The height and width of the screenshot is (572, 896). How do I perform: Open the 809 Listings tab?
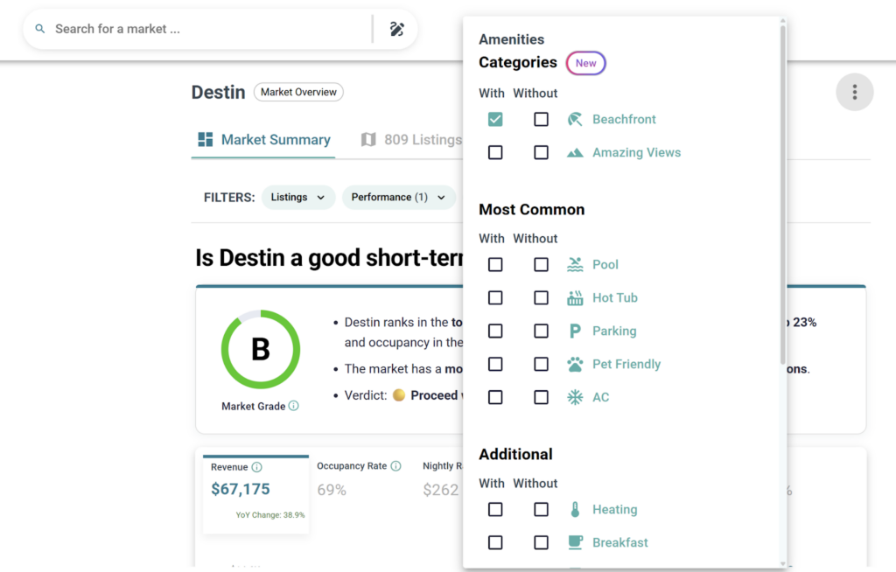[411, 140]
